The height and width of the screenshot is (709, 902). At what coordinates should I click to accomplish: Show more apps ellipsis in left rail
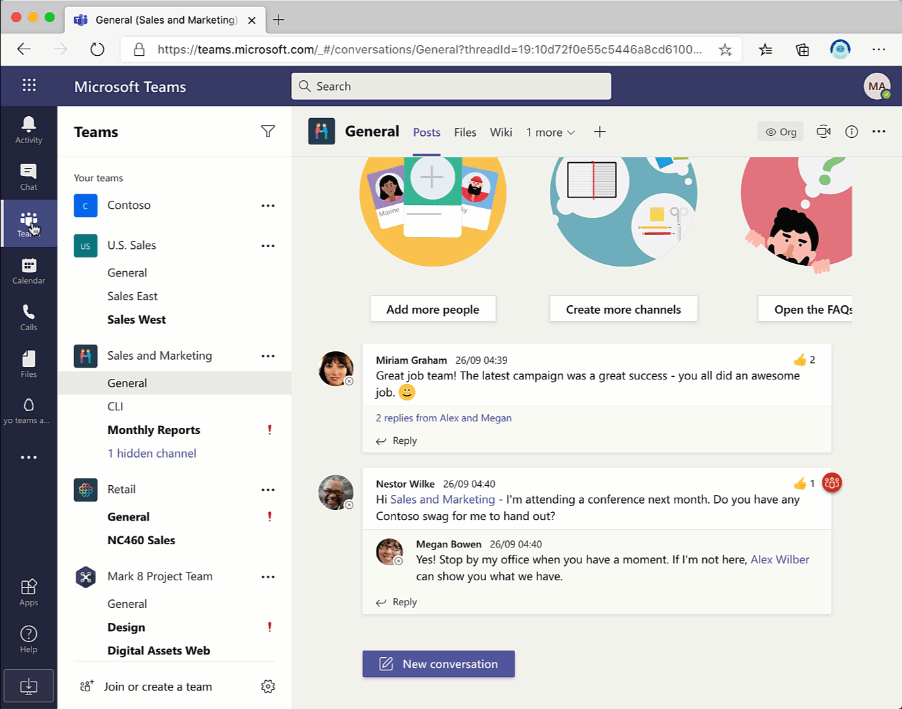[29, 457]
